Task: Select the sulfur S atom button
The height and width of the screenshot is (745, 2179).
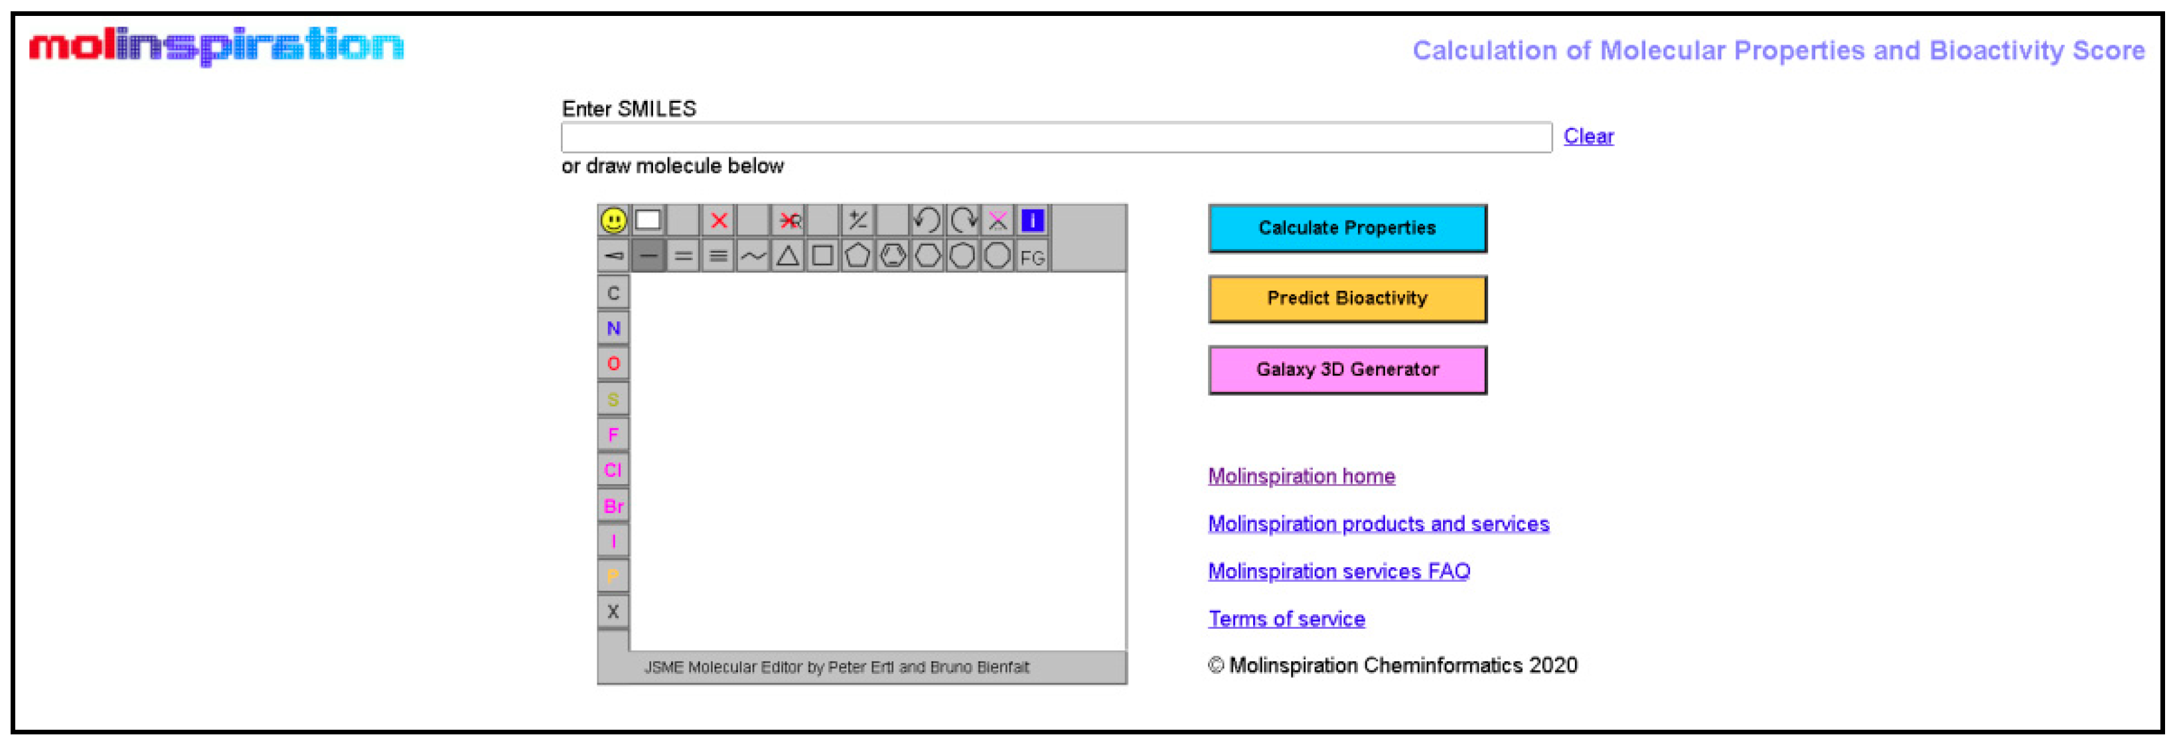Action: pyautogui.click(x=613, y=400)
